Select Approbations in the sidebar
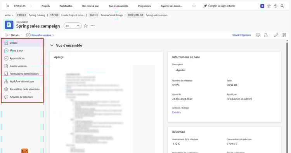 pos(22,58)
